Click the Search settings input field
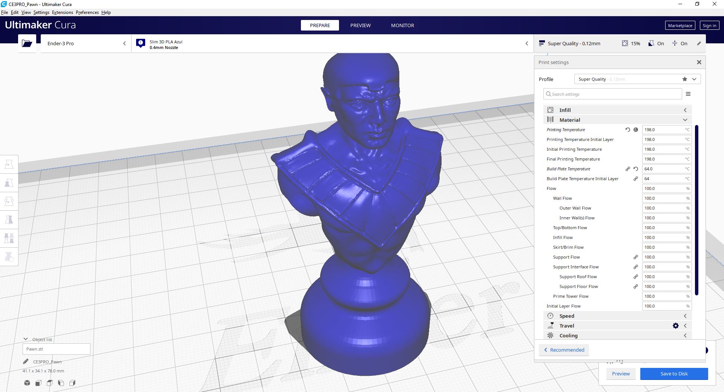This screenshot has width=724, height=392. pyautogui.click(x=611, y=94)
